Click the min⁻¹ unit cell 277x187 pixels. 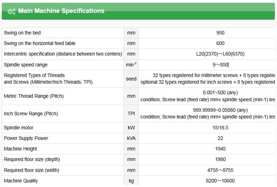pyautogui.click(x=131, y=65)
